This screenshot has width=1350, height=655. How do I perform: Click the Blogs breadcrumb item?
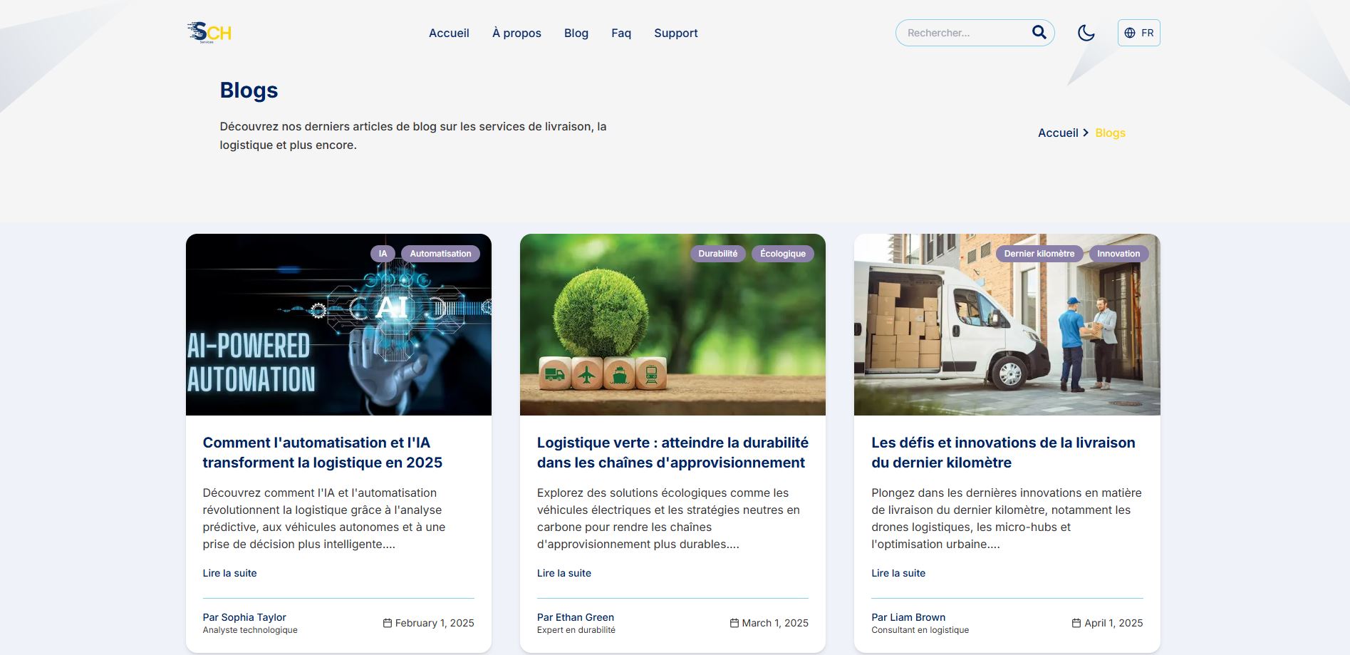(x=1110, y=133)
